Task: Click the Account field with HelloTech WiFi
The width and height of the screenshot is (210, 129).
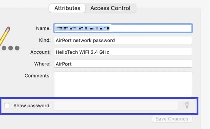Action: 123,52
